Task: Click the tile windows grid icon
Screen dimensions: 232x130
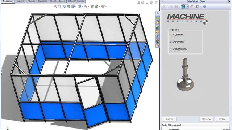Action: pos(138,2)
